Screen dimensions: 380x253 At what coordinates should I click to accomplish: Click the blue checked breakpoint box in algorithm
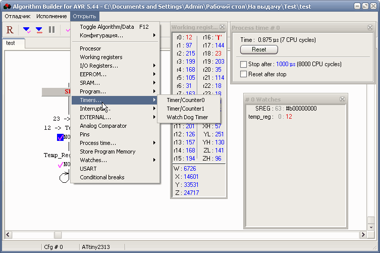pos(61,137)
